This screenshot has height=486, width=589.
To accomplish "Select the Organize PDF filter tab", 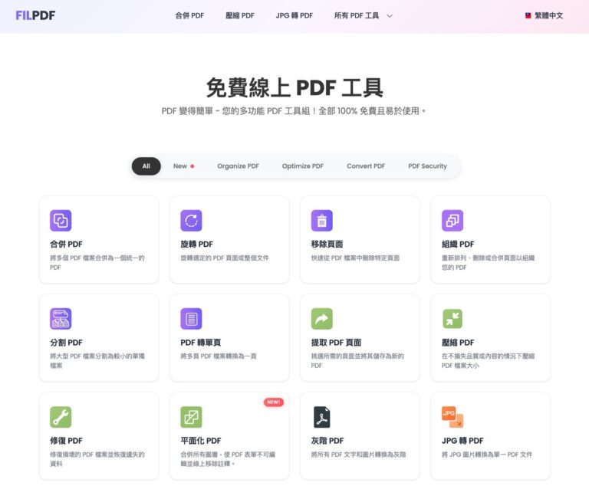I will click(239, 166).
